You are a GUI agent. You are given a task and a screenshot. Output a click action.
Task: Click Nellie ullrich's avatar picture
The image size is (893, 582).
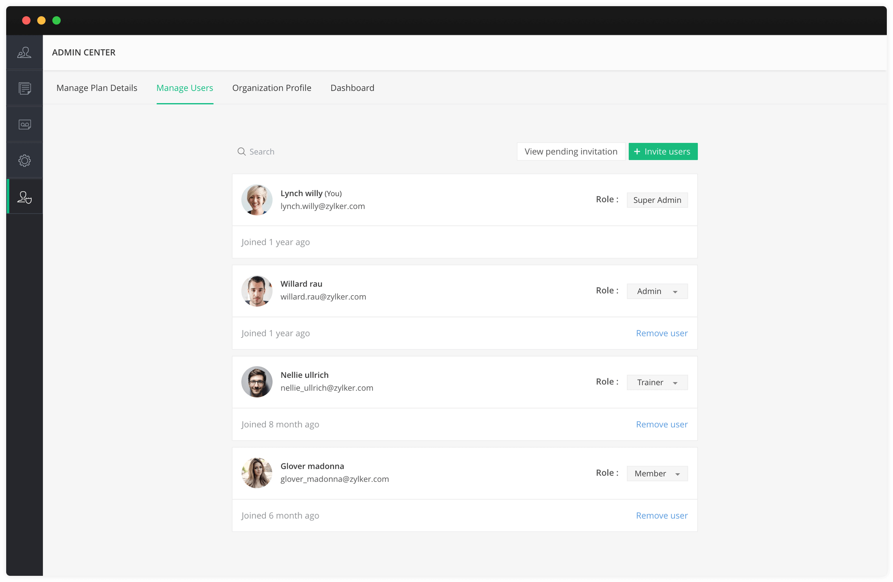257,382
